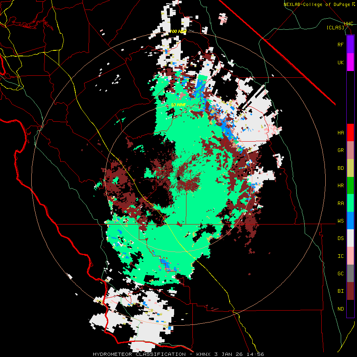
Task: Click the RF legend label
Action: tap(340, 44)
